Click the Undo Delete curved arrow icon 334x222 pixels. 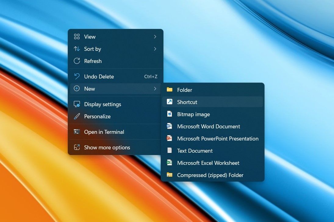coord(77,76)
